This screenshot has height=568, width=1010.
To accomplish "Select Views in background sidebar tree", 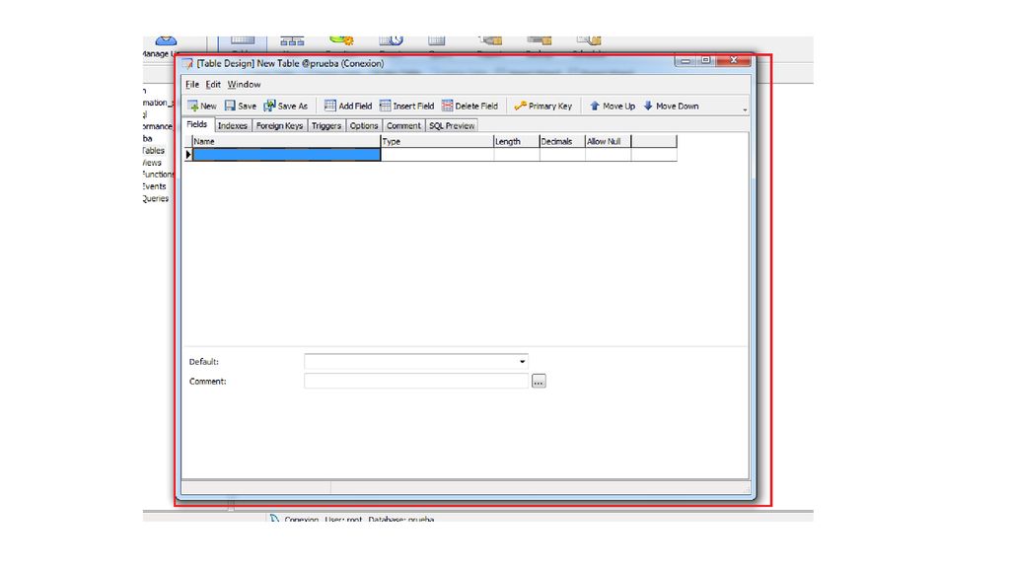I will [x=153, y=163].
